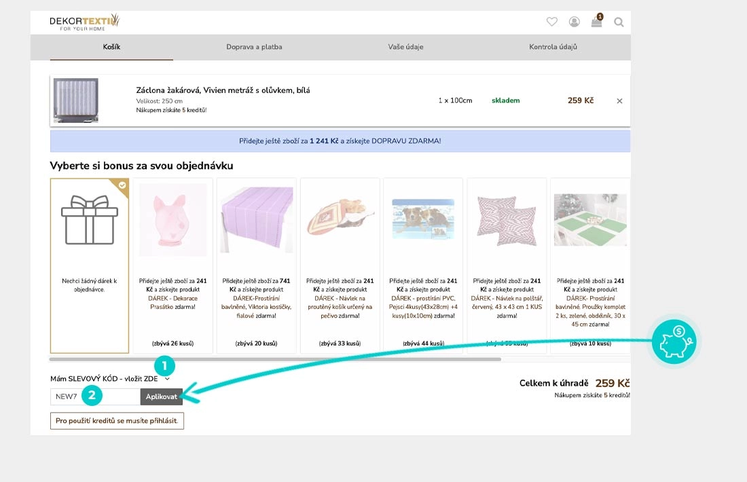Image resolution: width=747 pixels, height=482 pixels.
Task: Switch to the 'Vaše údaje' step
Action: [407, 47]
